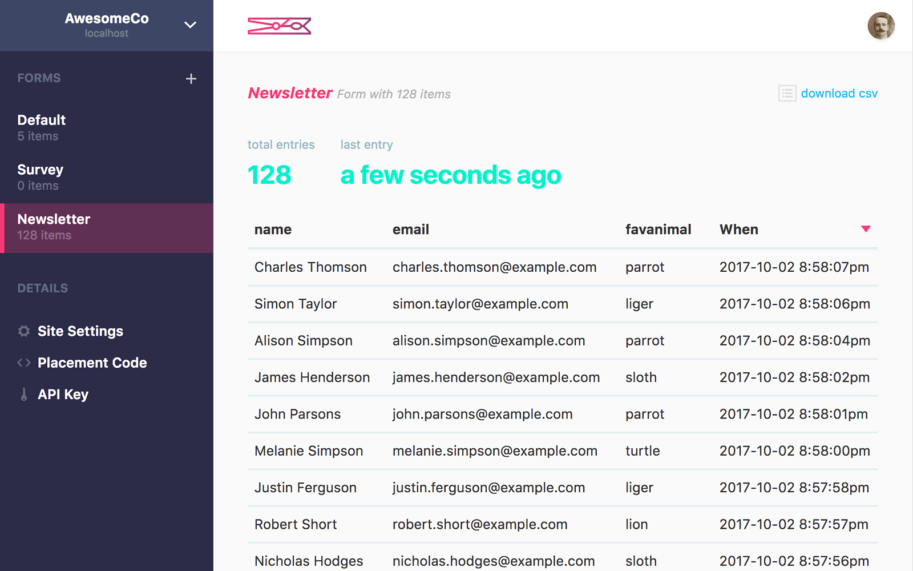This screenshot has height=571, width=913.
Task: Expand the AwesomeCo site switcher chevron
Action: click(x=191, y=25)
